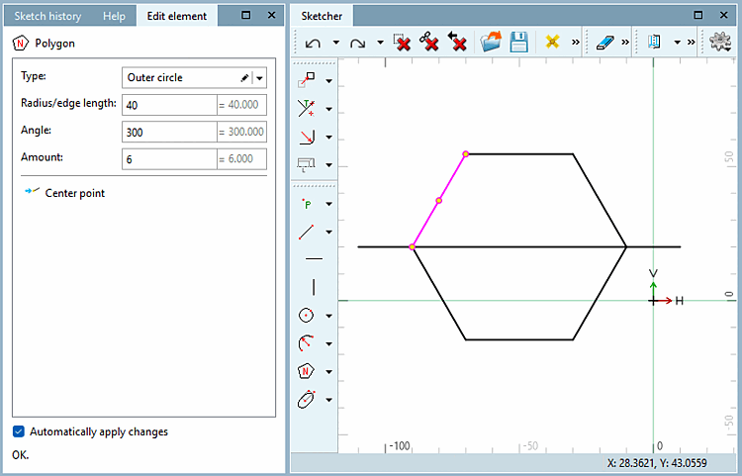Click delete selection icon with red X
The height and width of the screenshot is (476, 742).
(402, 42)
